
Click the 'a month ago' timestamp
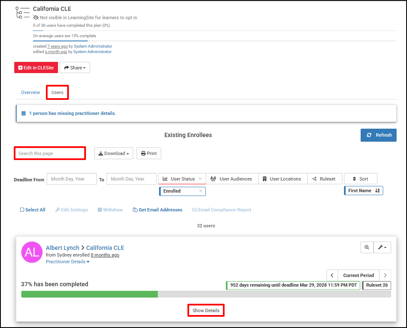pos(56,52)
